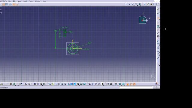This screenshot has width=192, height=108.
Task: Click the Zoom Out icon
Action: (x=65, y=84)
